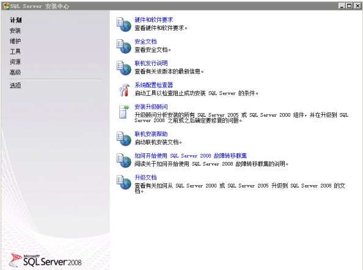Switch to the 安装 page
This screenshot has height=270, width=363.
[15, 31]
